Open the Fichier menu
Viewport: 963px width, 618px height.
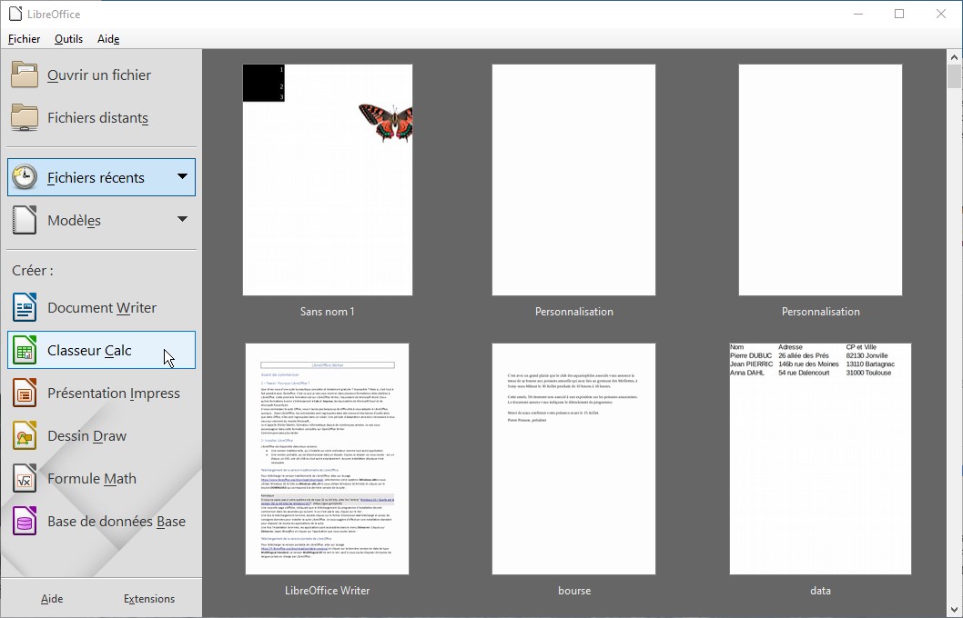[25, 39]
